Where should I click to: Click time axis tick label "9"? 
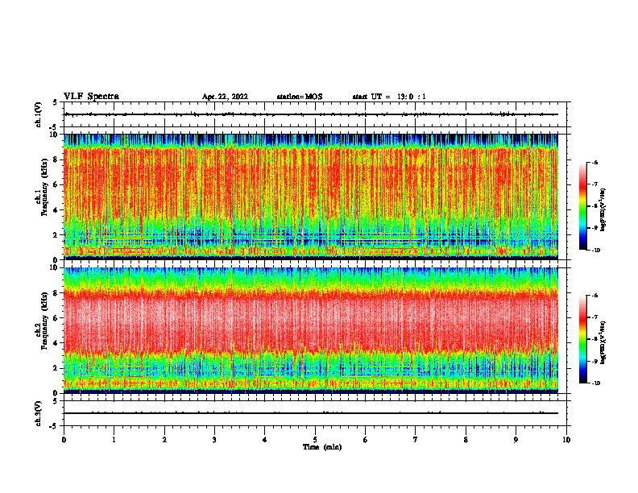coord(516,440)
